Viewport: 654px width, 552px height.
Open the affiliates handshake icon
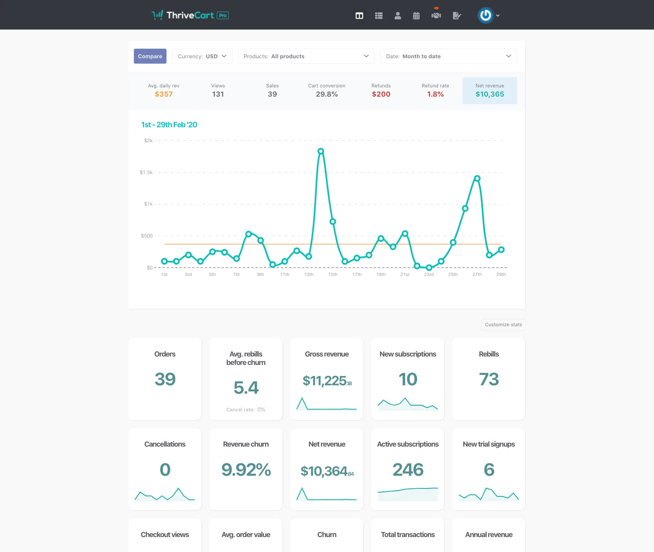tap(436, 16)
